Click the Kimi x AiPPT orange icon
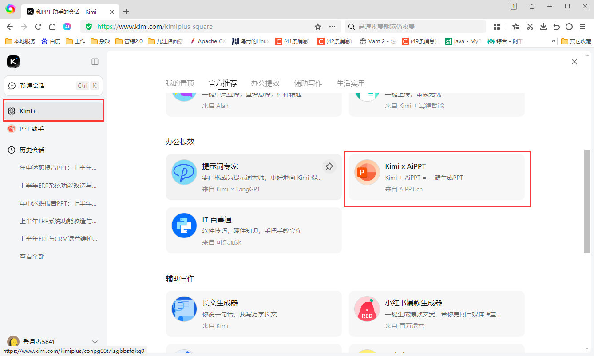 point(367,172)
